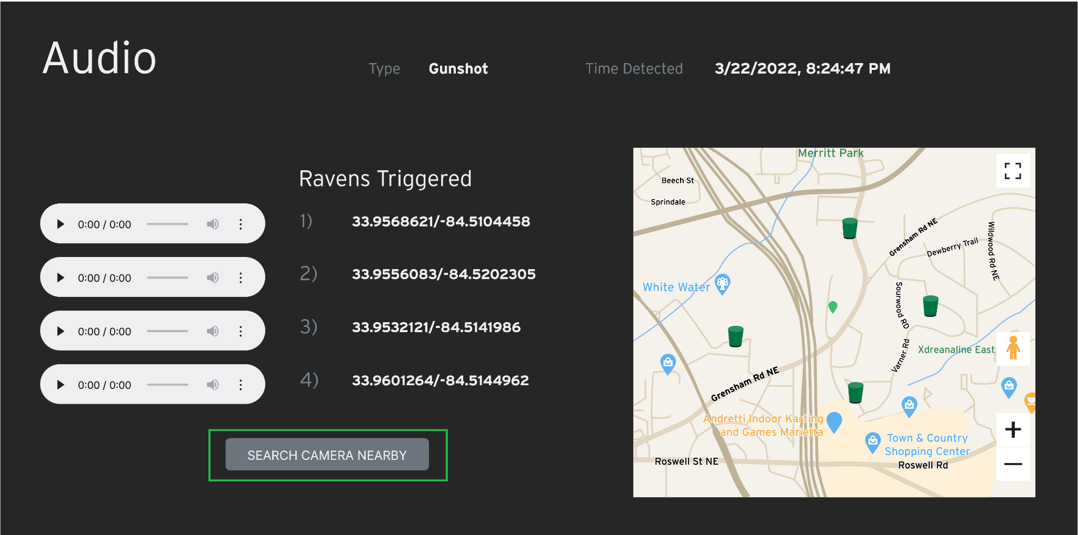Open the kebab menu on the third audio player
Image resolution: width=1078 pixels, height=535 pixels.
[241, 331]
